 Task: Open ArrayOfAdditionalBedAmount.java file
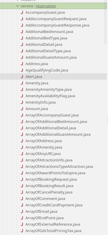click(x=56, y=122)
